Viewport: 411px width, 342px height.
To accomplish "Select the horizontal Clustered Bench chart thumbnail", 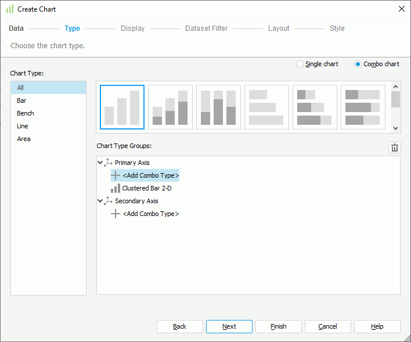I will (x=266, y=107).
